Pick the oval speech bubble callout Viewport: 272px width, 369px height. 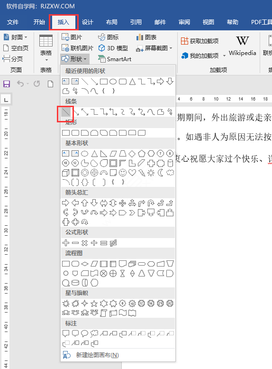click(85, 333)
